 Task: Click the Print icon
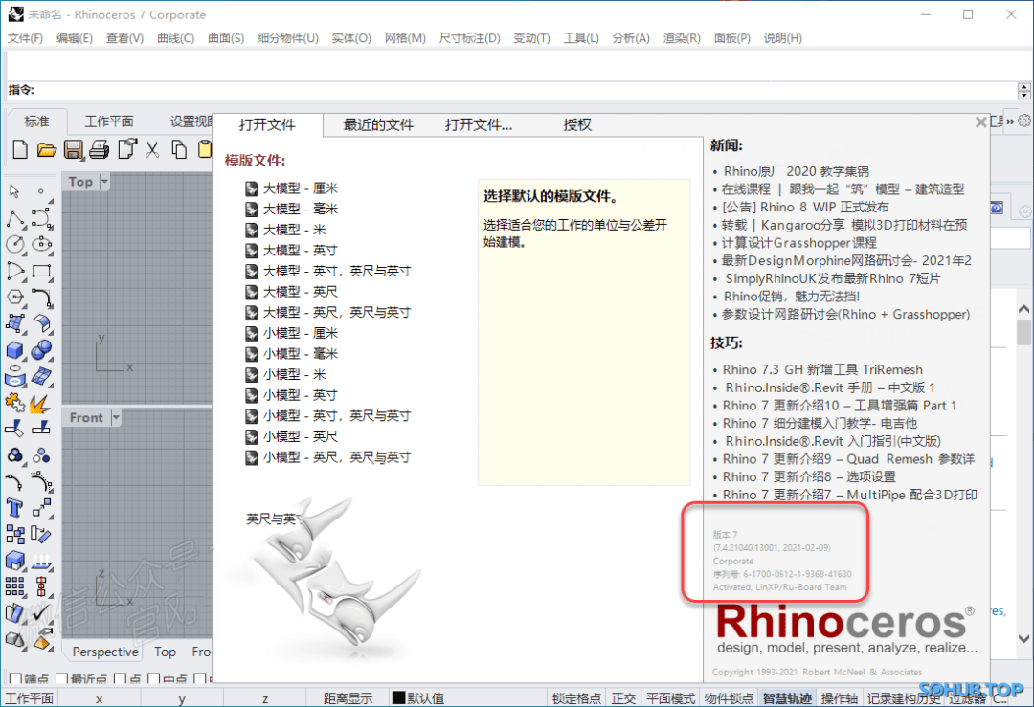click(x=99, y=149)
